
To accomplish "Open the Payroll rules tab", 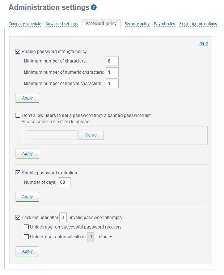I will pos(164,24).
